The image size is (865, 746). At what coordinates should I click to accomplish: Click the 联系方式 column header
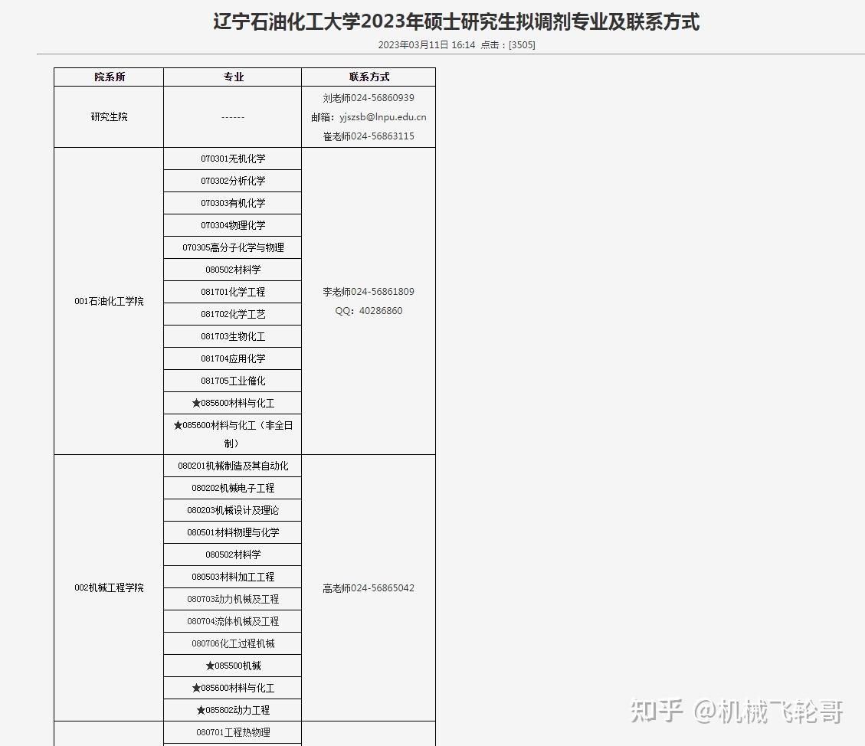click(369, 77)
